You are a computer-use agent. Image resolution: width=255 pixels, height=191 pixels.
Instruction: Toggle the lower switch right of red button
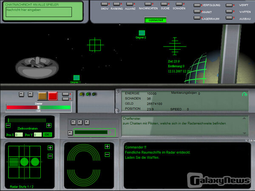[65, 99]
